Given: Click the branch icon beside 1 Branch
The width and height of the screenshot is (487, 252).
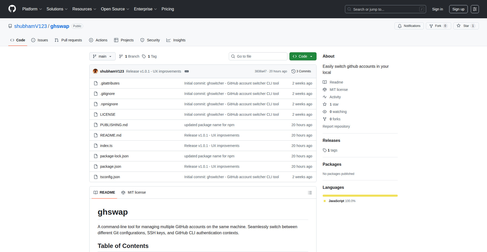Looking at the screenshot, I should click(121, 56).
